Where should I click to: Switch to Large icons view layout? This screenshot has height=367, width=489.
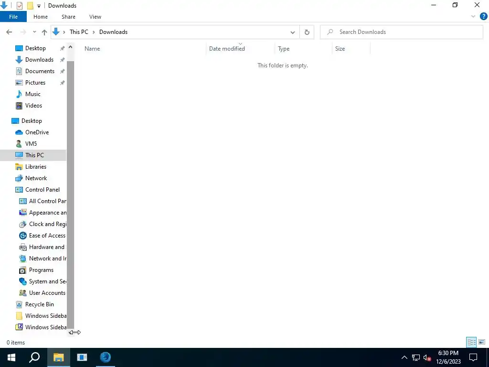click(x=482, y=342)
